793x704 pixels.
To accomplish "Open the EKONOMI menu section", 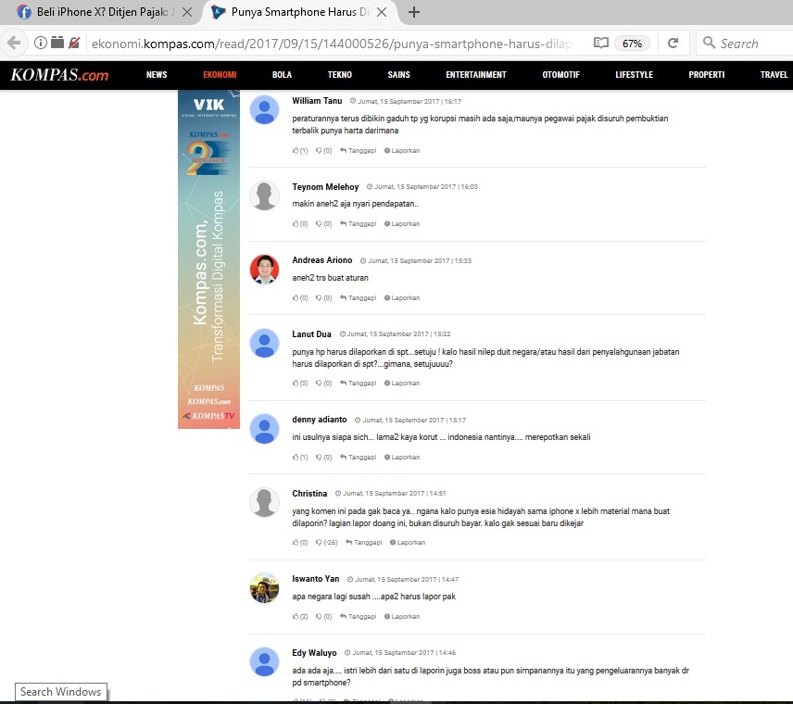I will [220, 75].
